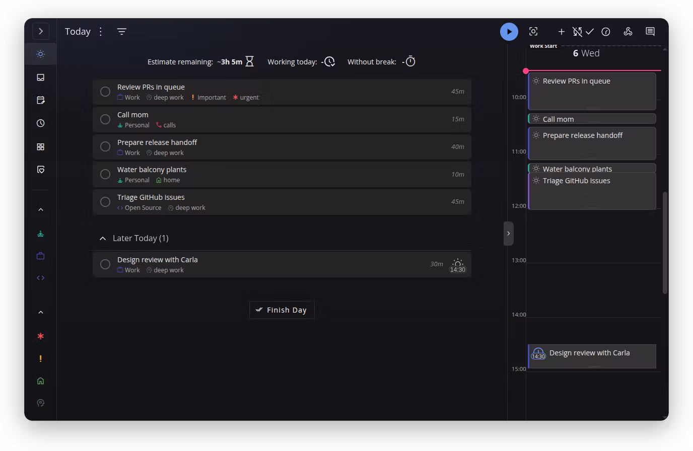Screen dimensions: 693x451
Task: Expand the side navigation with arrow button
Action: click(x=41, y=31)
